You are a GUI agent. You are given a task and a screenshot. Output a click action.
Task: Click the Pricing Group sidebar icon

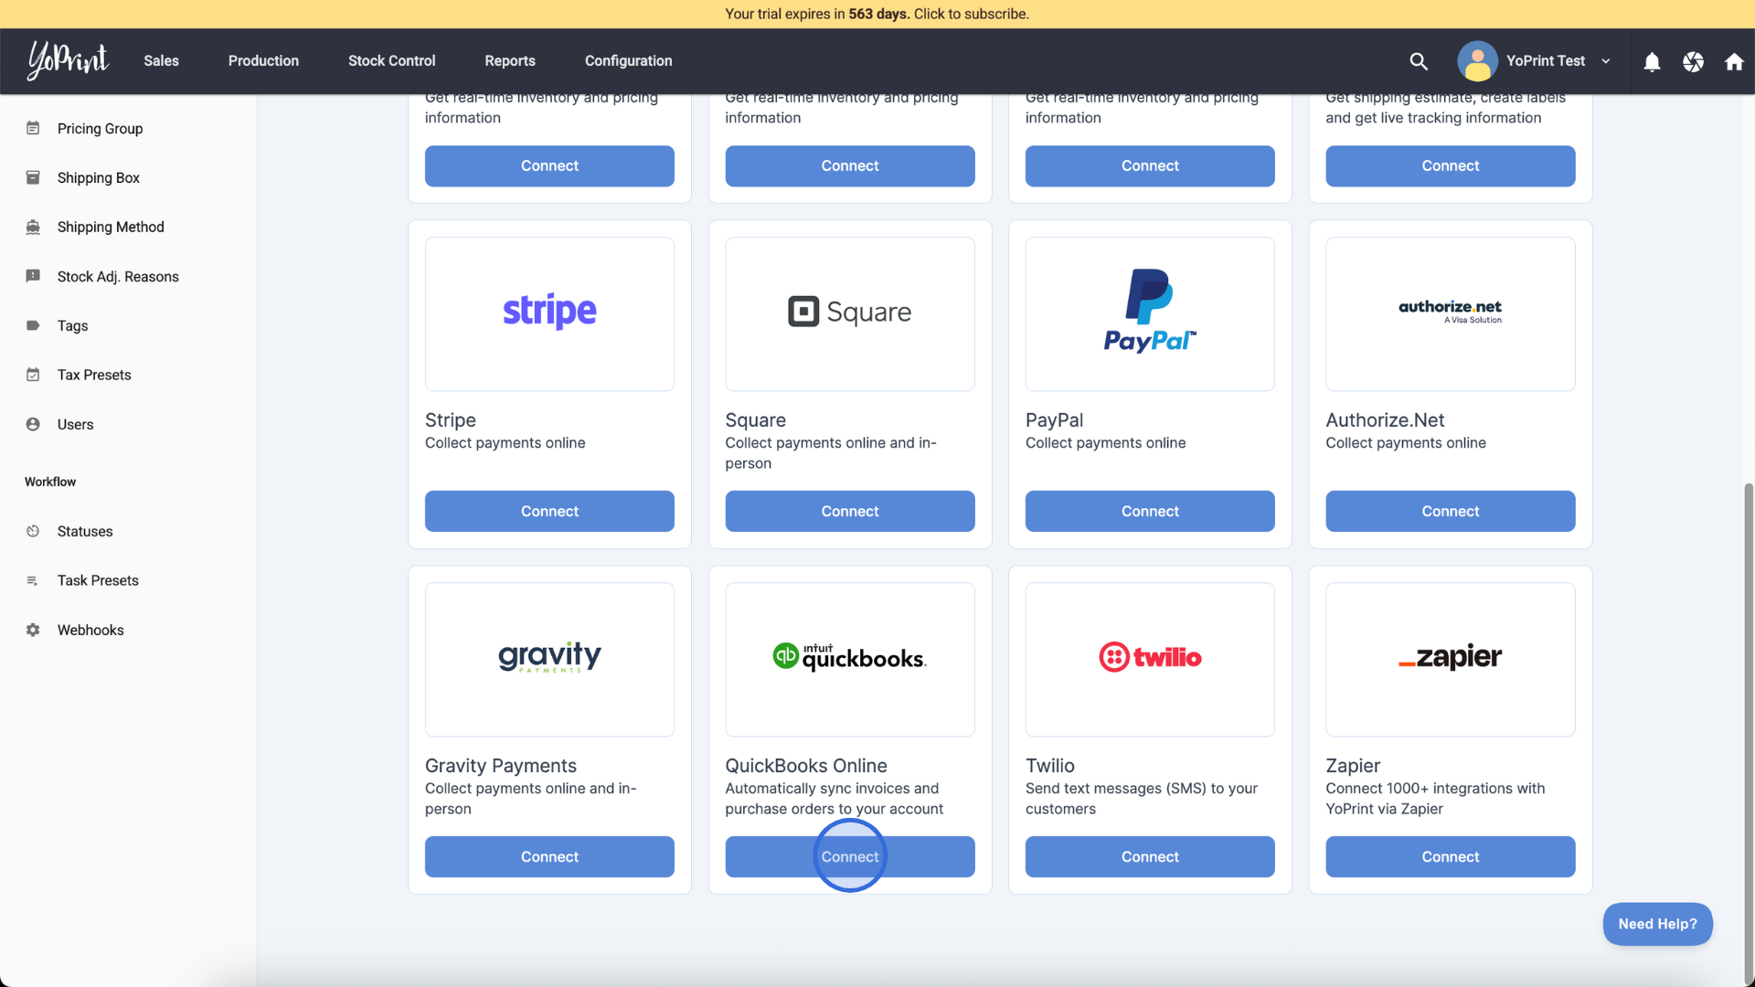(x=33, y=128)
